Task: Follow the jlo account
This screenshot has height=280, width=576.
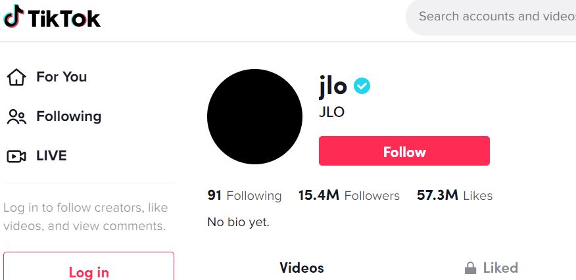Action: (404, 151)
